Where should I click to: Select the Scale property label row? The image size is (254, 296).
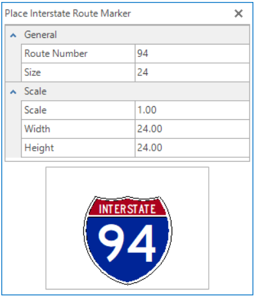pyautogui.click(x=78, y=110)
